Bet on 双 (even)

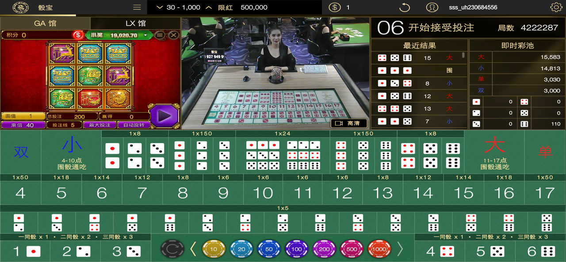coord(21,153)
